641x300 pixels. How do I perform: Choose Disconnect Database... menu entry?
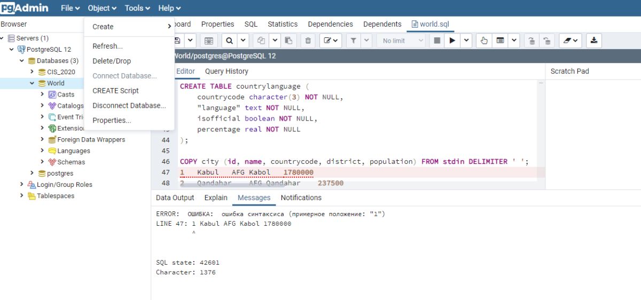coord(129,106)
